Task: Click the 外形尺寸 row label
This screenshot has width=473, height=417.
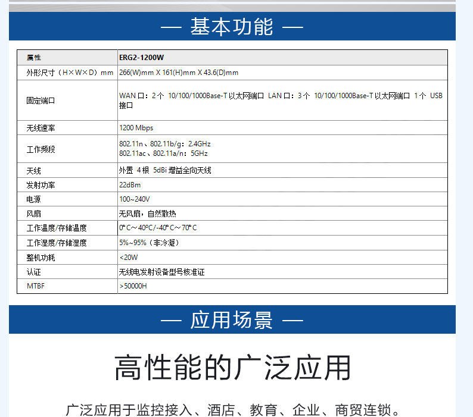Action: (x=70, y=73)
